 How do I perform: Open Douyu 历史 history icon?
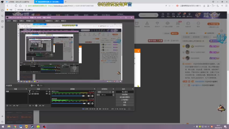coord(163,15)
